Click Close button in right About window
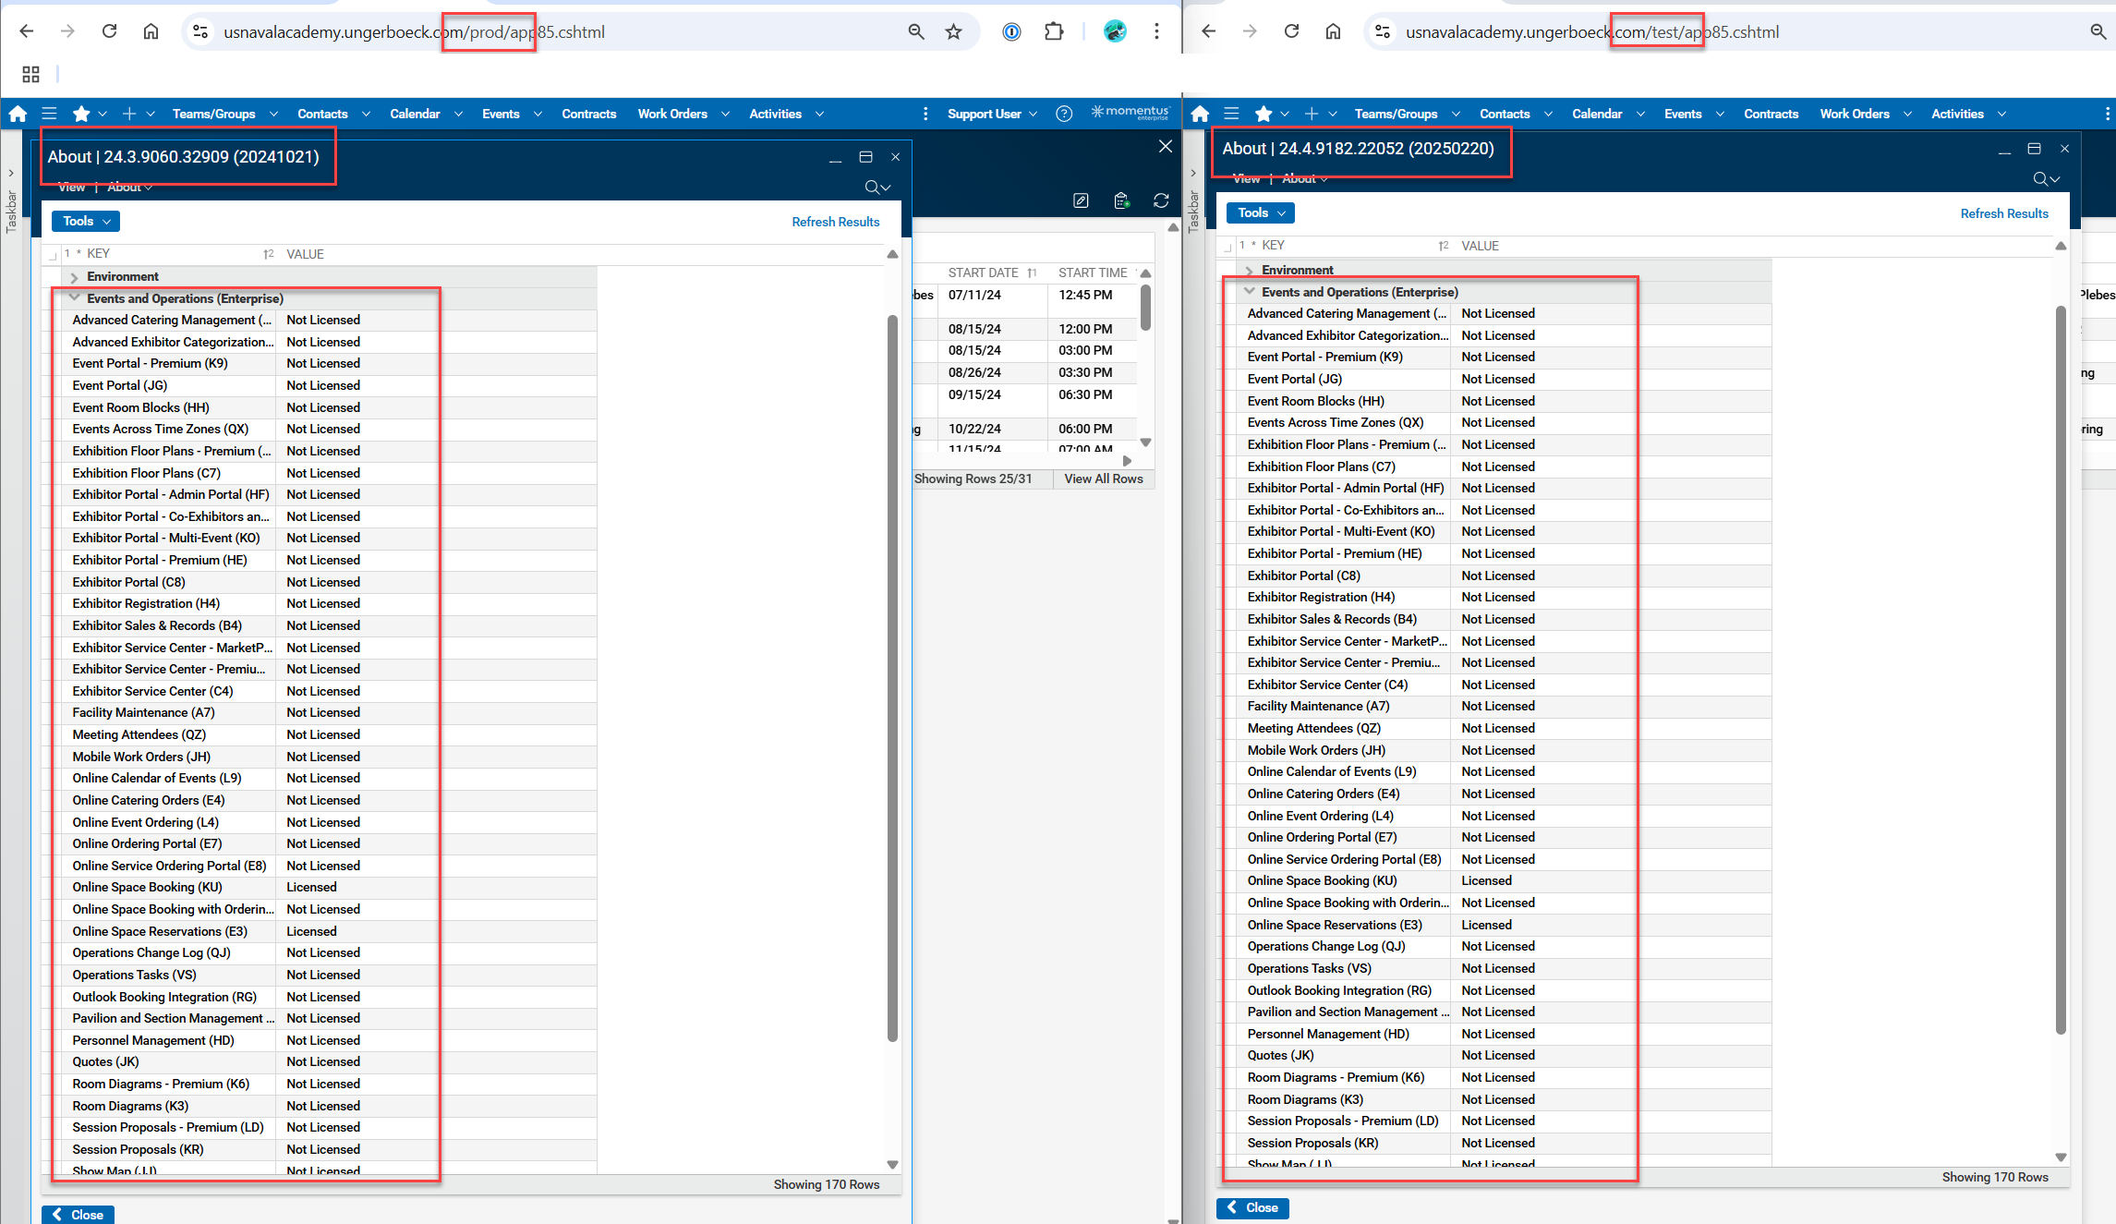Viewport: 2116px width, 1224px height. pyautogui.click(x=1253, y=1207)
